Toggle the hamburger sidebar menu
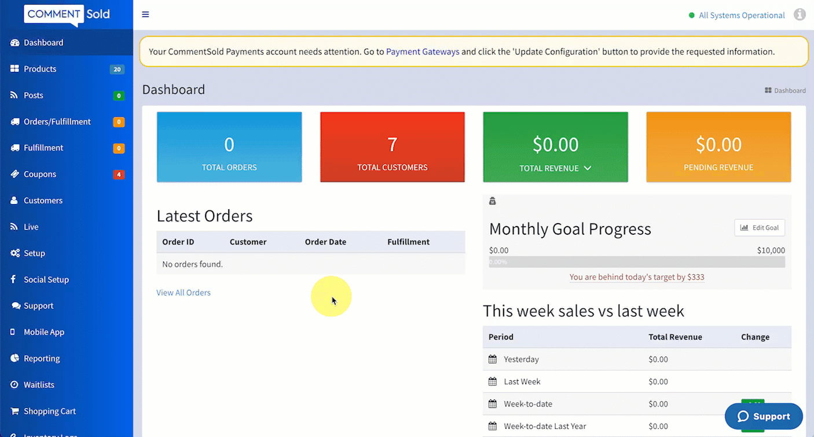The width and height of the screenshot is (814, 437). [145, 14]
